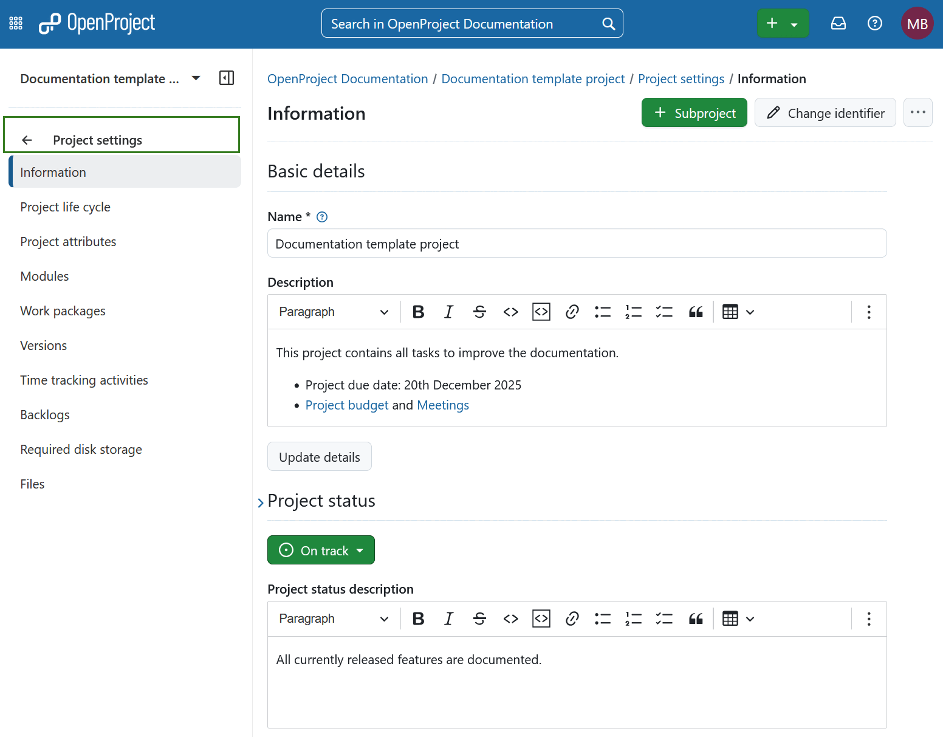Image resolution: width=943 pixels, height=737 pixels.
Task: Click the apps grid icon top left
Action: click(15, 22)
